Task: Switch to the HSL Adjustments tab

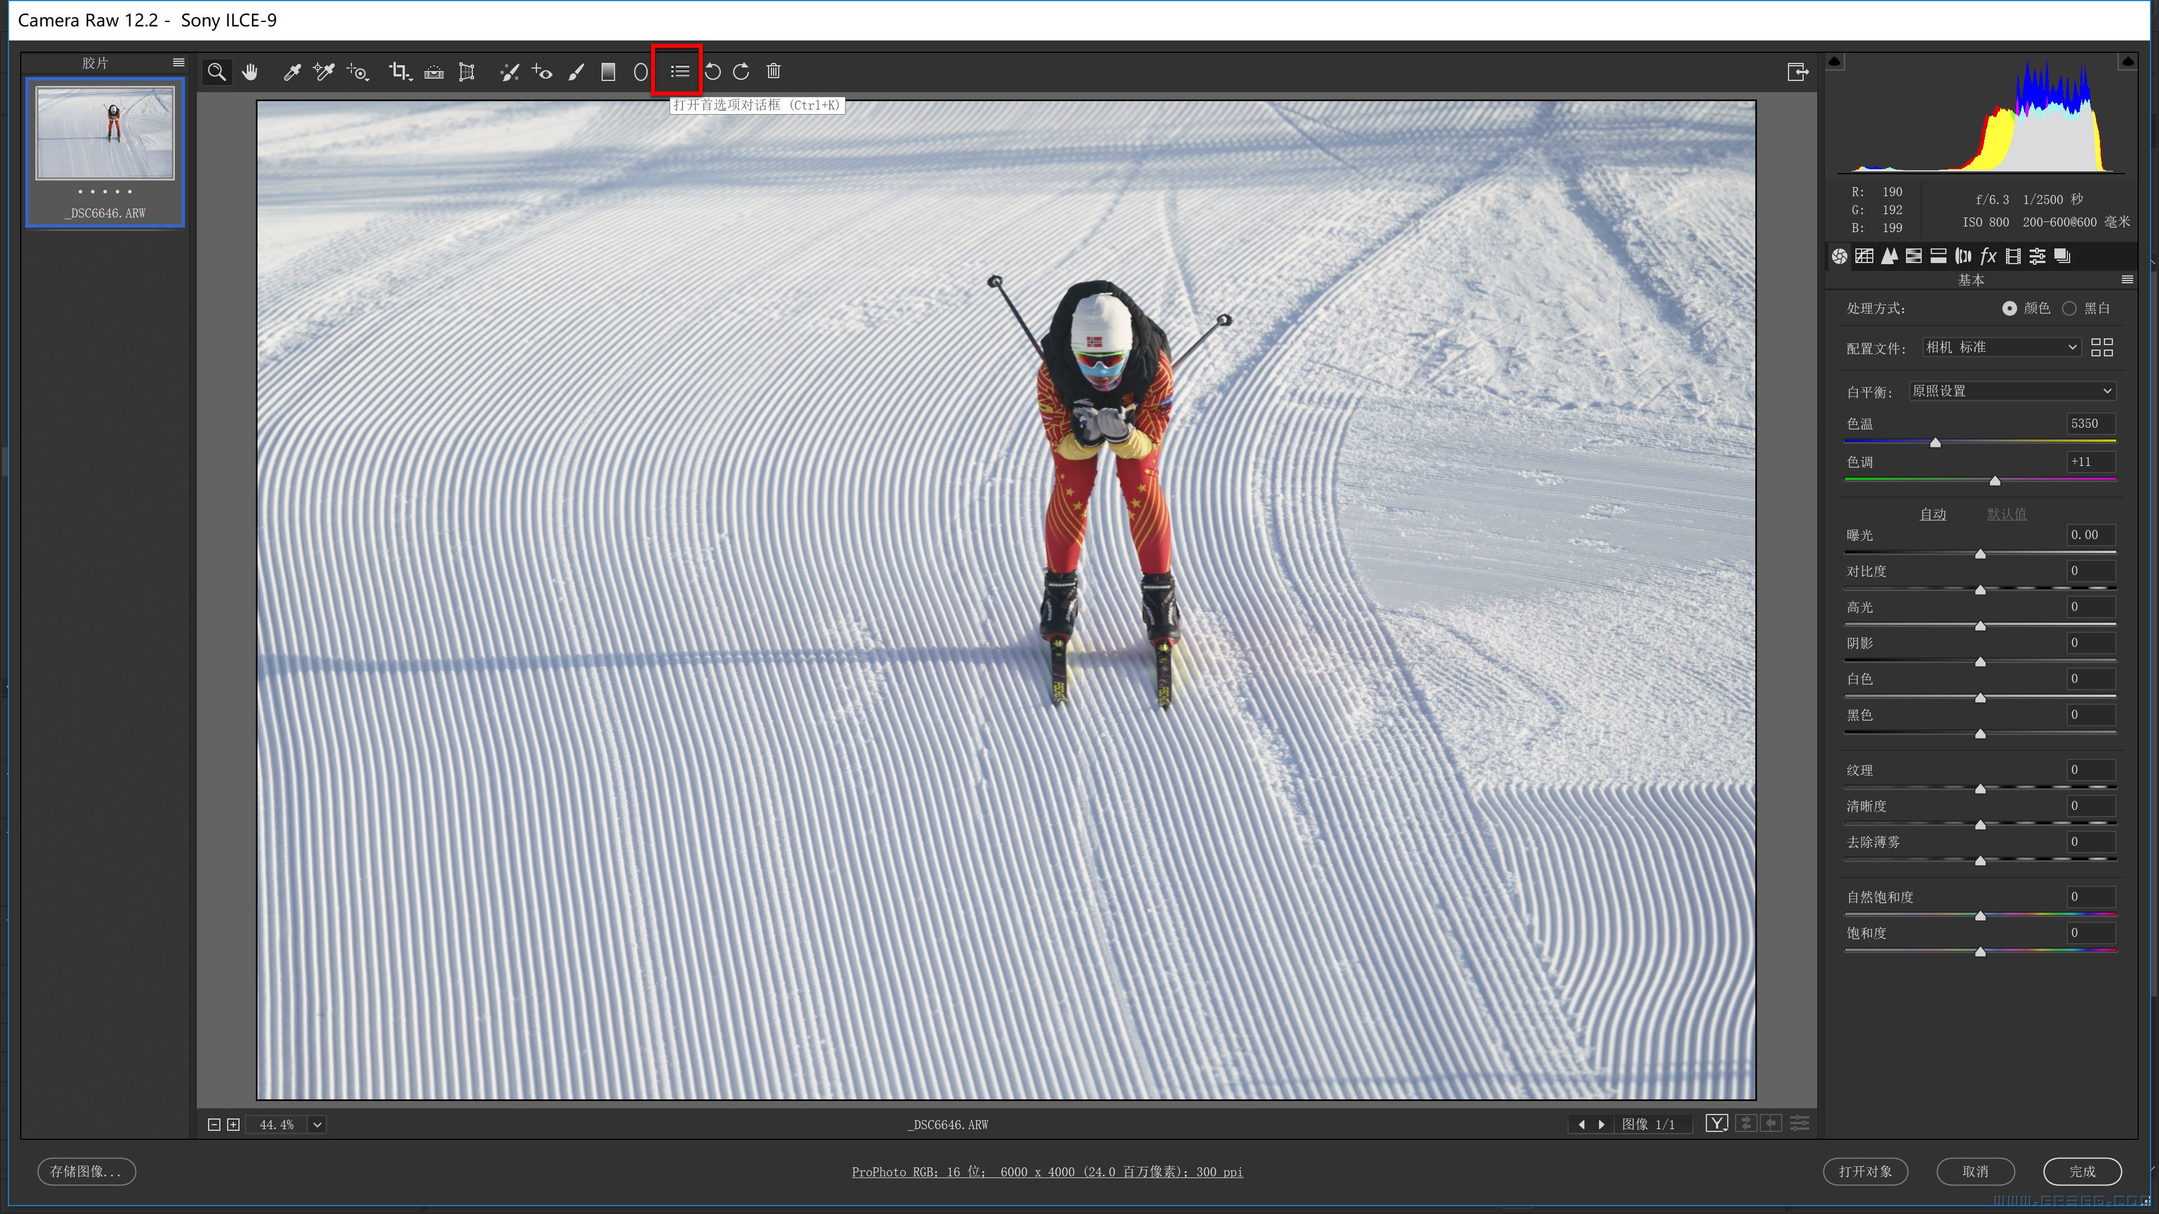Action: pos(1913,256)
